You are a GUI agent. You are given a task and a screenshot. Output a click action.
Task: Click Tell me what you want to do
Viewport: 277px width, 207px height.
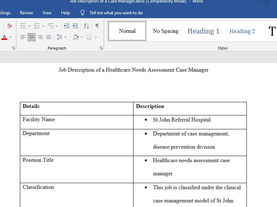tap(116, 13)
